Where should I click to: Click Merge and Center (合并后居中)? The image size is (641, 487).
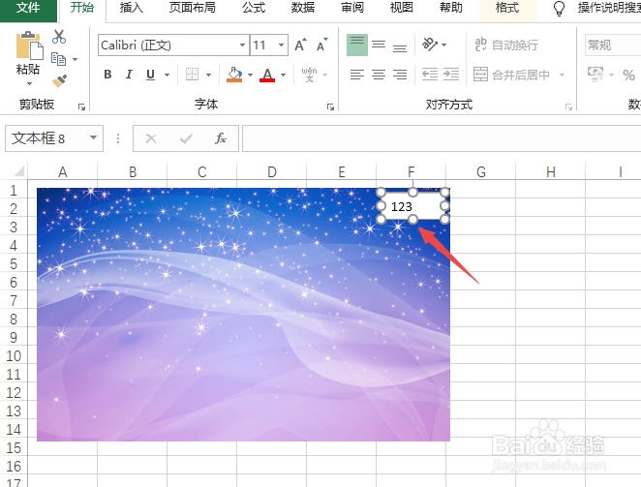pyautogui.click(x=512, y=75)
